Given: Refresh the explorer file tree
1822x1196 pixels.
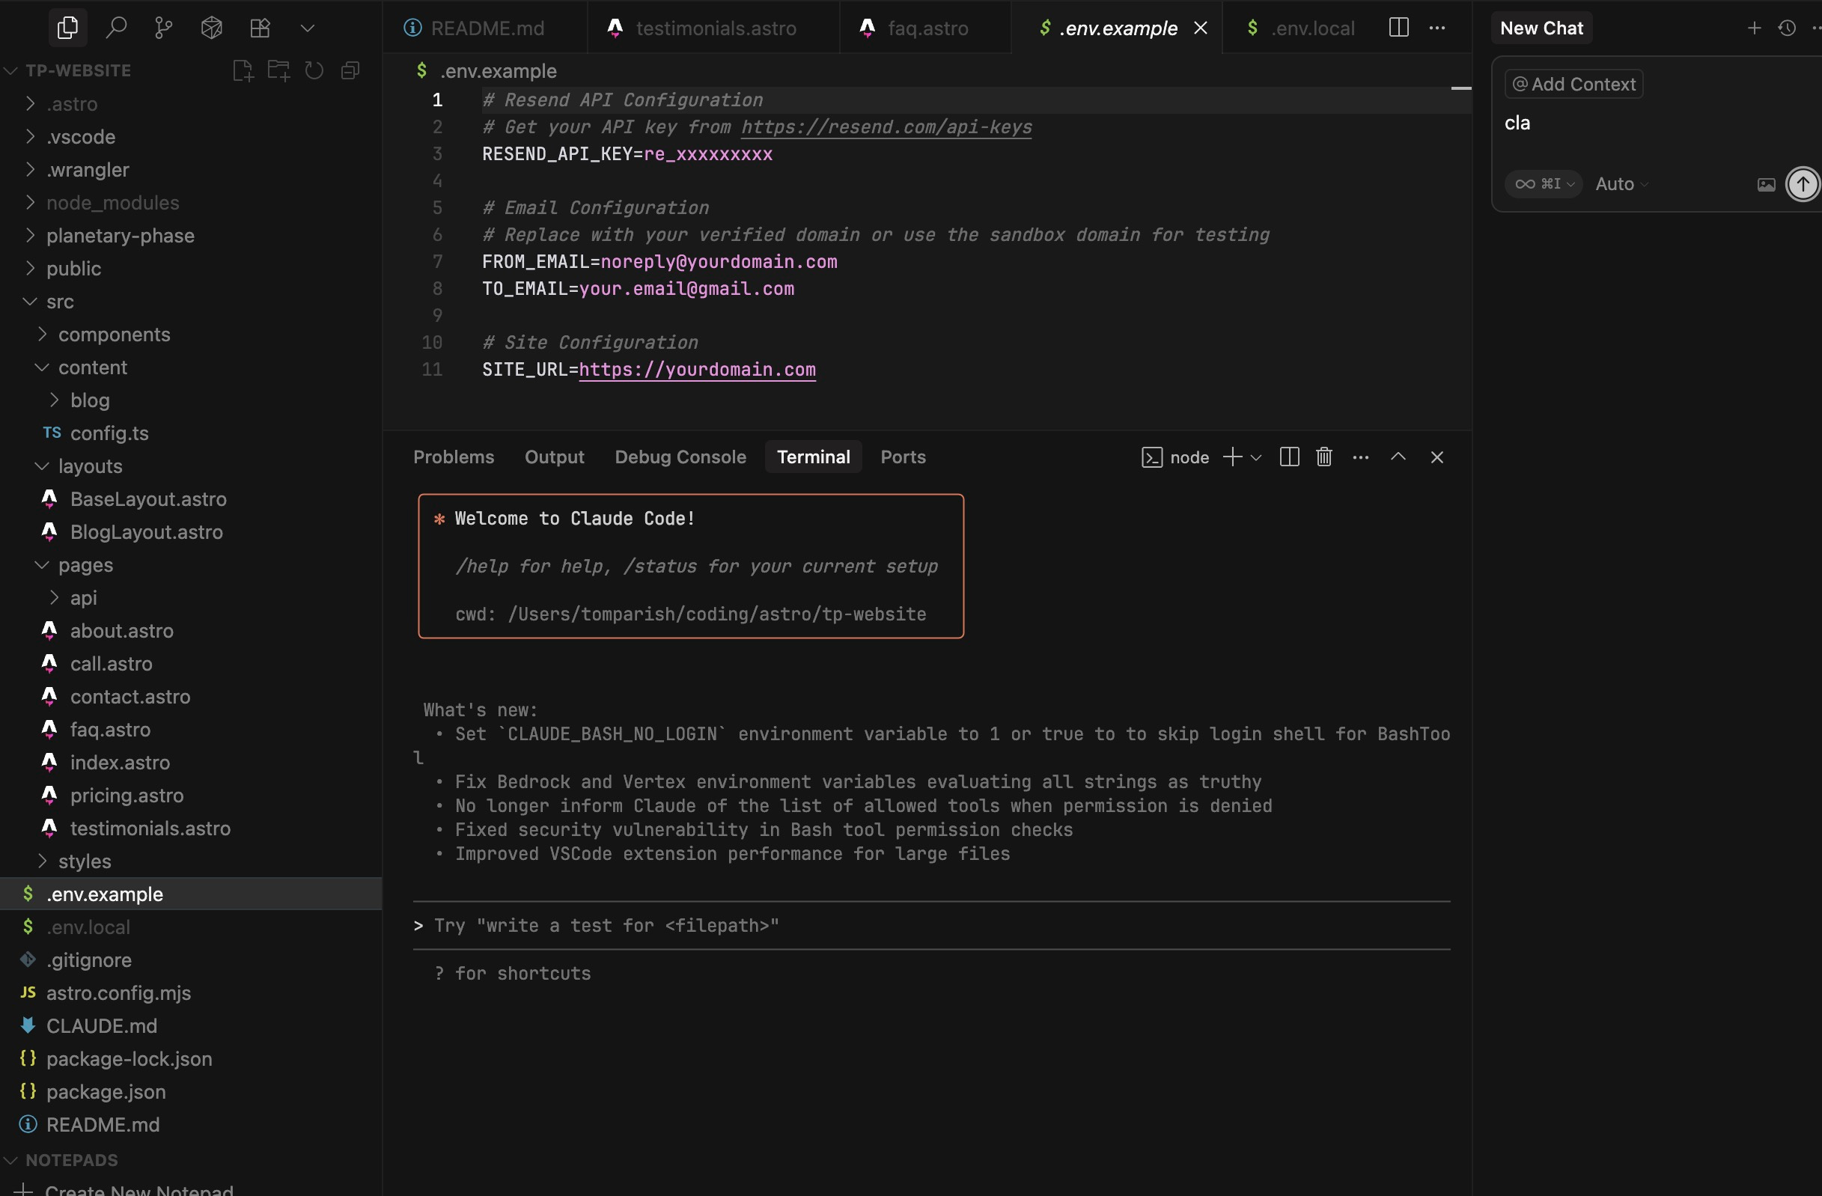Looking at the screenshot, I should click(x=314, y=70).
